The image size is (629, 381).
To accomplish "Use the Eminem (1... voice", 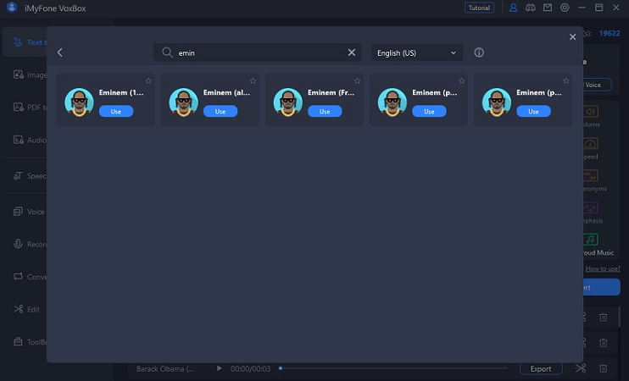I will coord(116,112).
